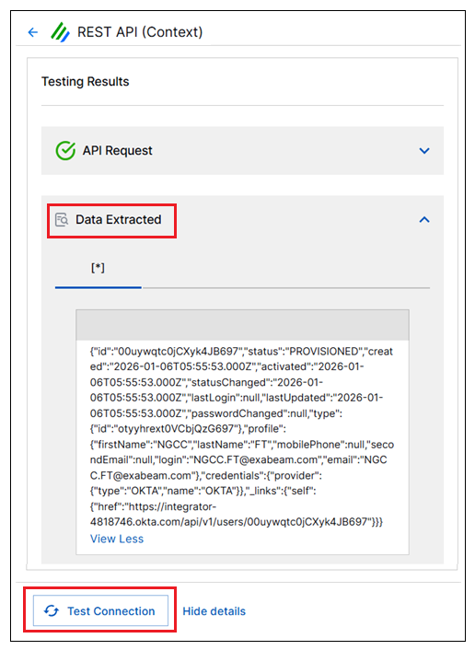Collapse the Data Extracted section chevron

tap(424, 220)
